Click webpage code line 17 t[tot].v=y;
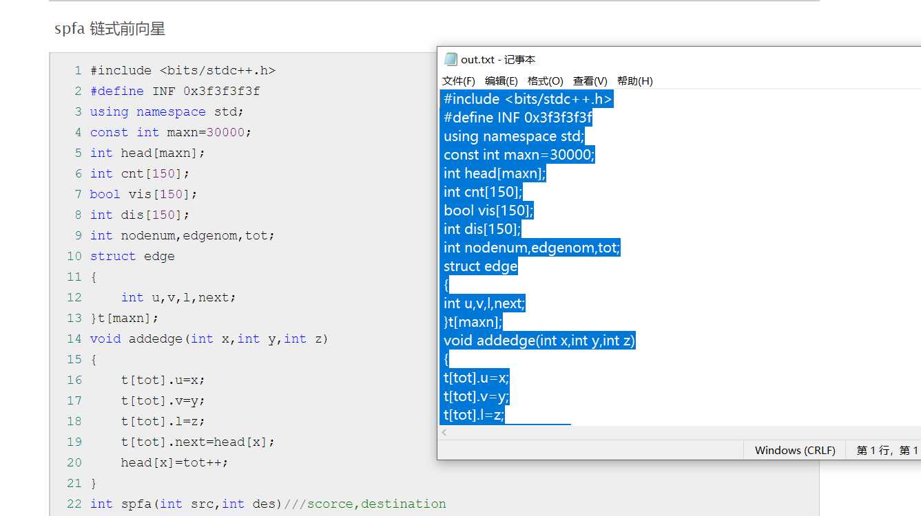This screenshot has width=921, height=516. click(x=163, y=400)
